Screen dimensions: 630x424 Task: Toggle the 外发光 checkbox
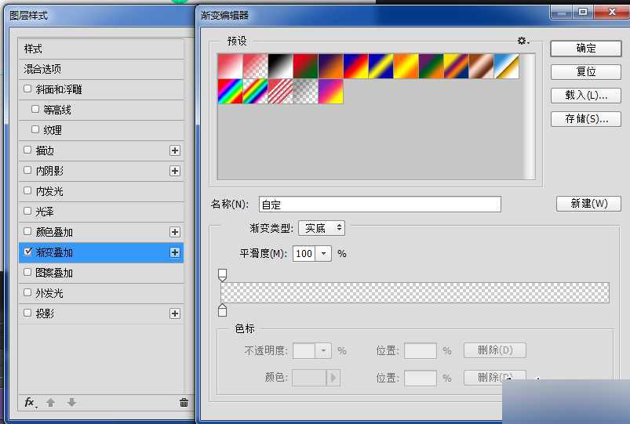28,293
